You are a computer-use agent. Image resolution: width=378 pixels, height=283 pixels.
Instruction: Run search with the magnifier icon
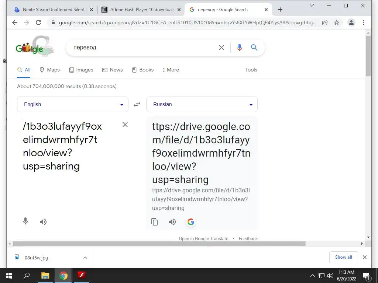pyautogui.click(x=254, y=48)
